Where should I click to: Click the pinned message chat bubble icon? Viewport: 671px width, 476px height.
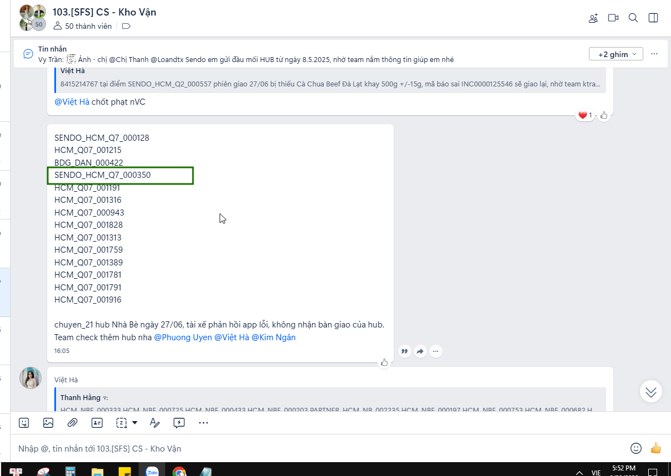coord(28,54)
